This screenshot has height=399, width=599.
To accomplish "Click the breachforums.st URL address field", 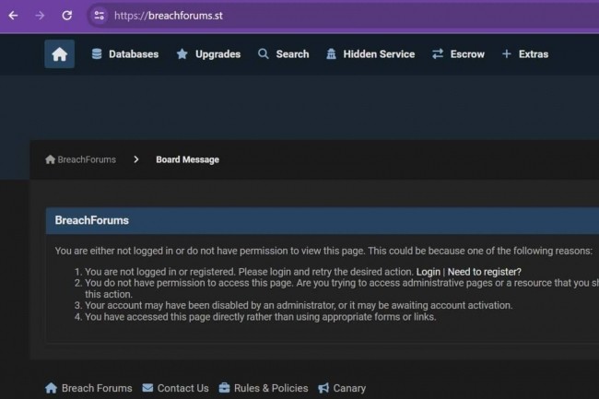I will [x=169, y=16].
